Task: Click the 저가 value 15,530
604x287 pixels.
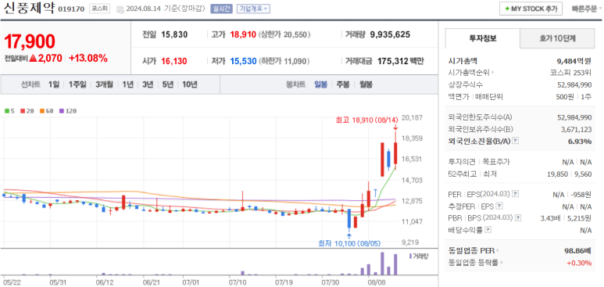Action: pos(243,61)
